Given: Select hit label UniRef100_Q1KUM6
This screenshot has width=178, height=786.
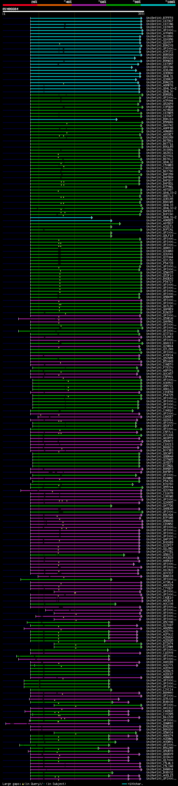Looking at the screenshot, I should pos(160,39).
